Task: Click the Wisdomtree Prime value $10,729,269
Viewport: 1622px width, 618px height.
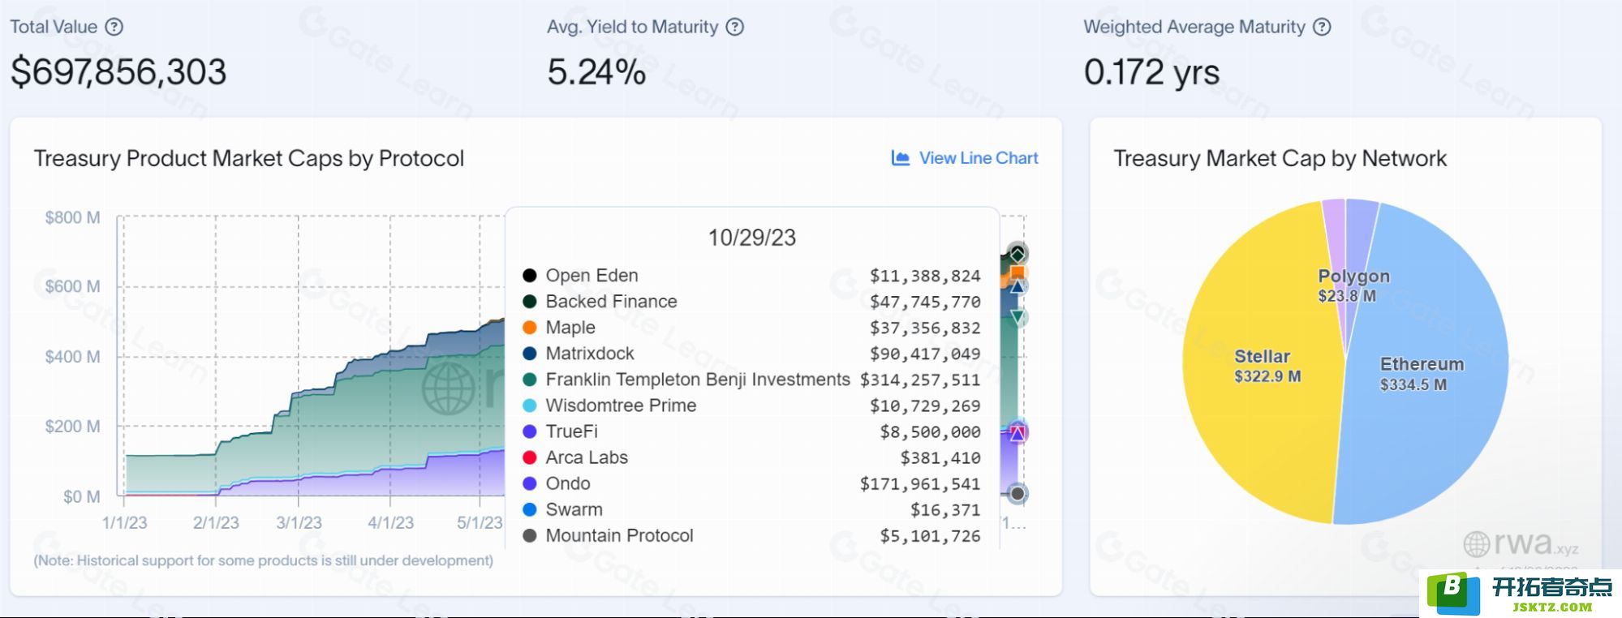Action: click(925, 406)
